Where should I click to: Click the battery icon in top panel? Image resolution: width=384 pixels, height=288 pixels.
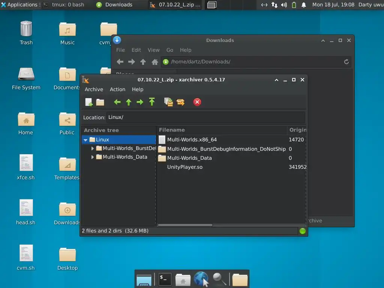[294, 5]
